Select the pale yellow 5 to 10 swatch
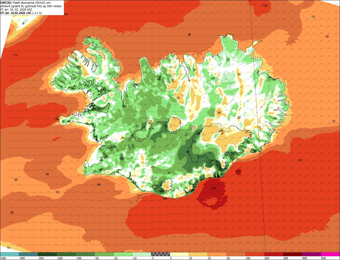 coord(179,254)
